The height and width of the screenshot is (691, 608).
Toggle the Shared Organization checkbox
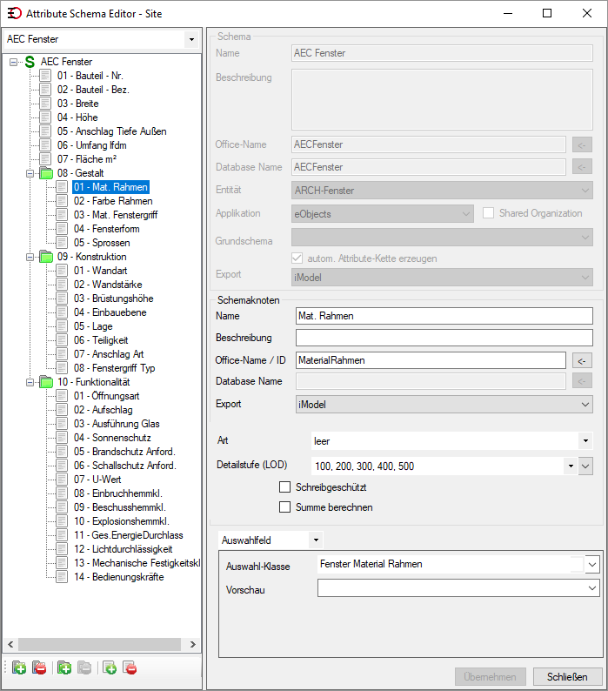488,213
